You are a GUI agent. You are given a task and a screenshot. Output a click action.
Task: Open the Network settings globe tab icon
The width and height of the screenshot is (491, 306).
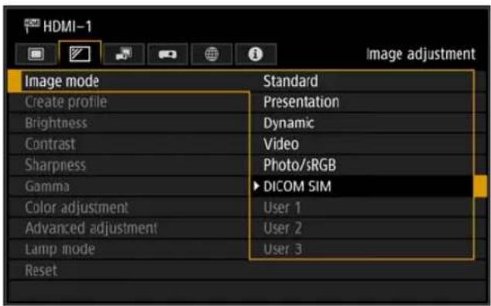211,54
